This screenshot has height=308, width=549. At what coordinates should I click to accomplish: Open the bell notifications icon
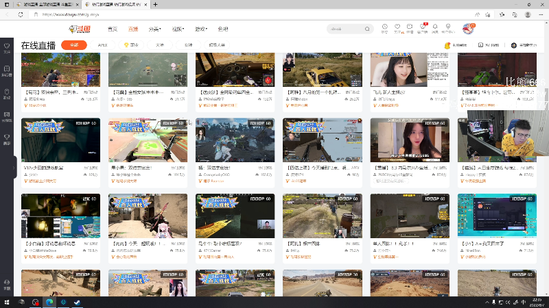click(x=435, y=28)
